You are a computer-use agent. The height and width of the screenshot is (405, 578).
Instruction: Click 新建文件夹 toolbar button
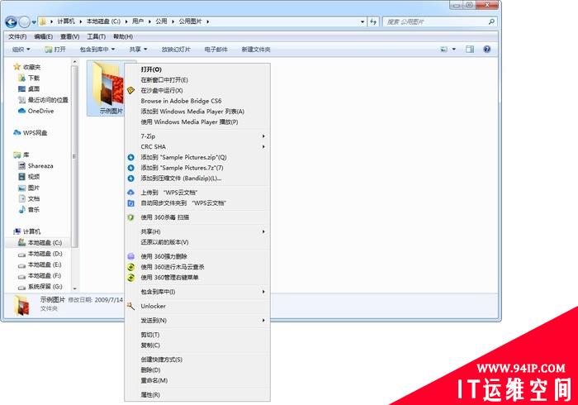(x=256, y=50)
